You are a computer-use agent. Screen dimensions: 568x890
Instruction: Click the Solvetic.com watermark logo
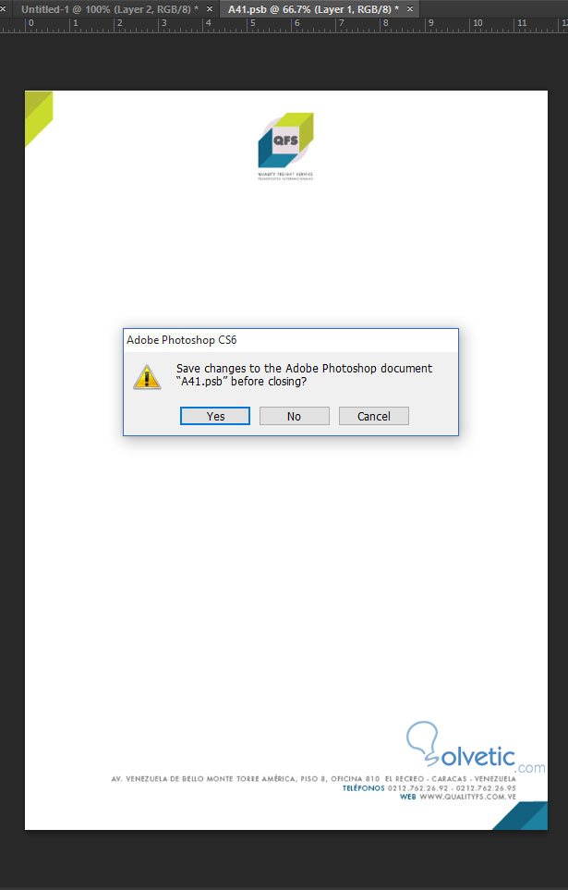pos(476,748)
